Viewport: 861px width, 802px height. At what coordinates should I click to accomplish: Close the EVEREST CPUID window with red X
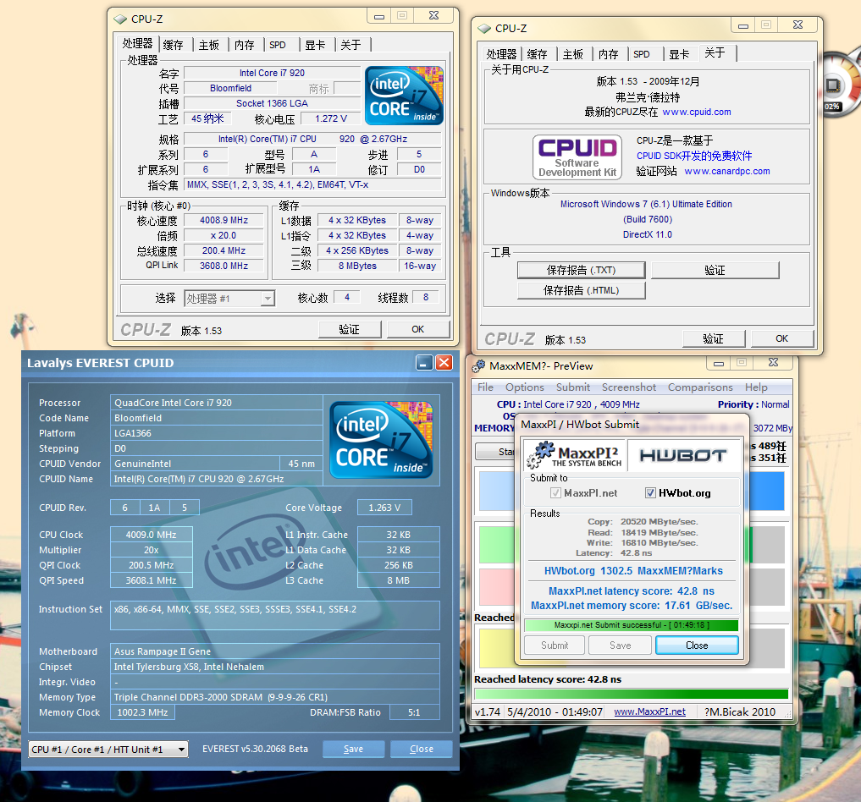click(x=444, y=363)
